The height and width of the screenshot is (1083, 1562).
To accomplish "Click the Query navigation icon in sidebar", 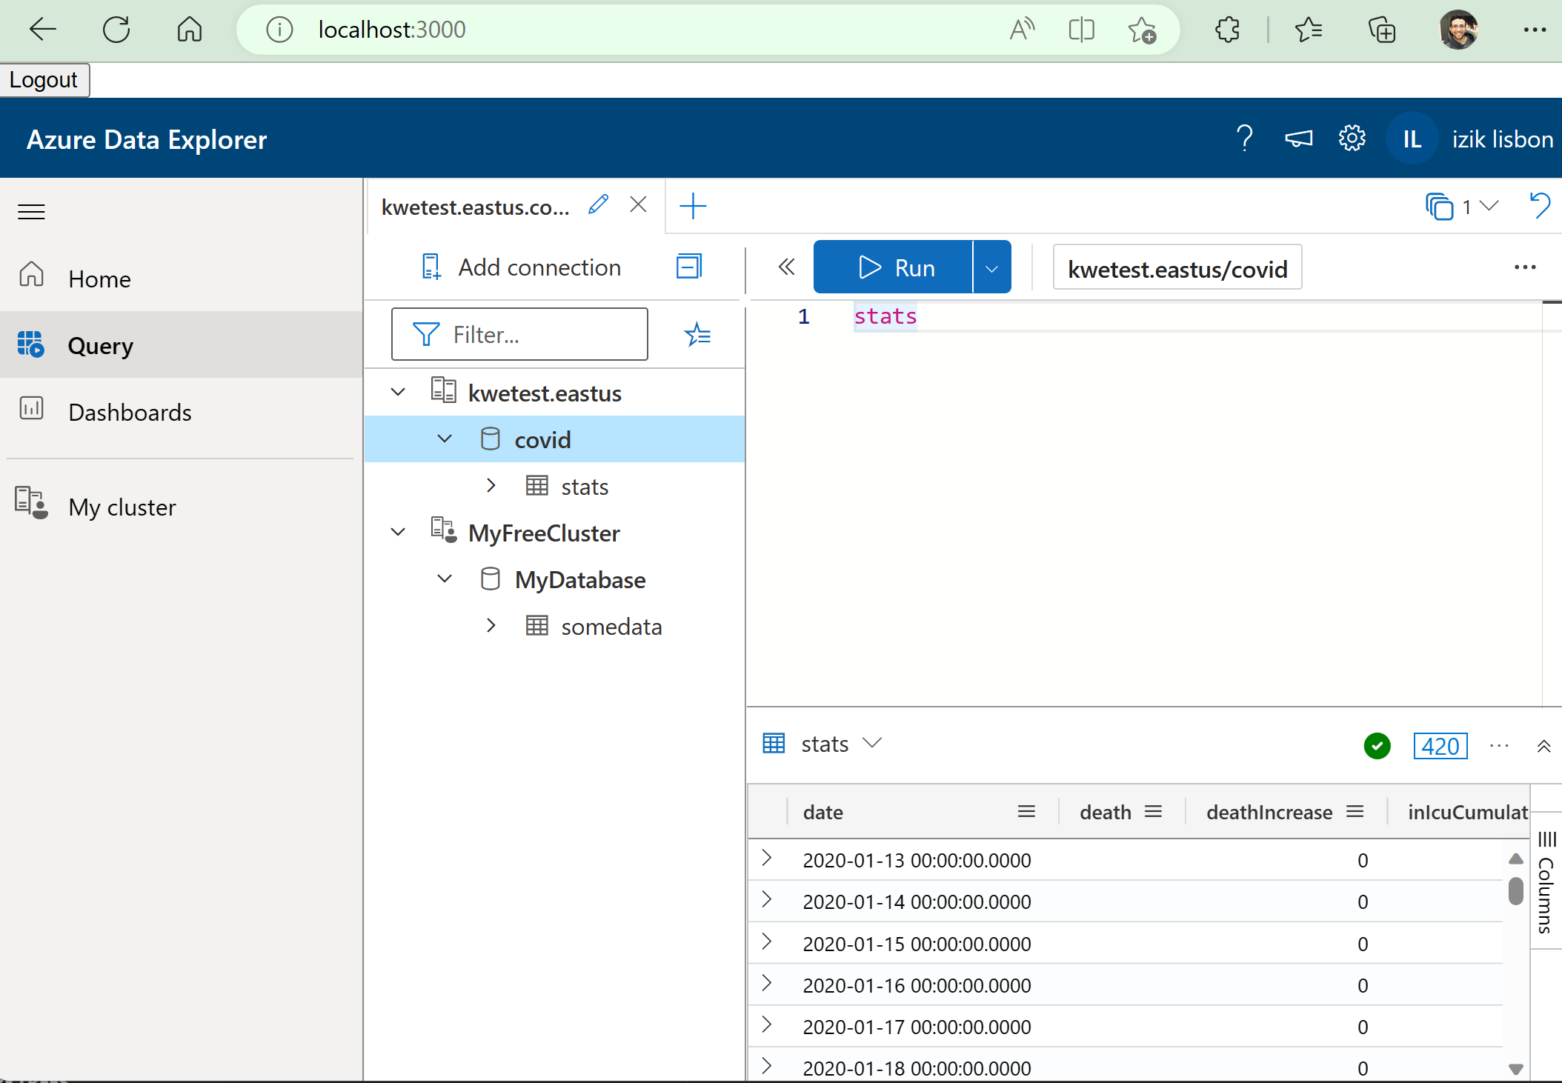I will [x=32, y=345].
